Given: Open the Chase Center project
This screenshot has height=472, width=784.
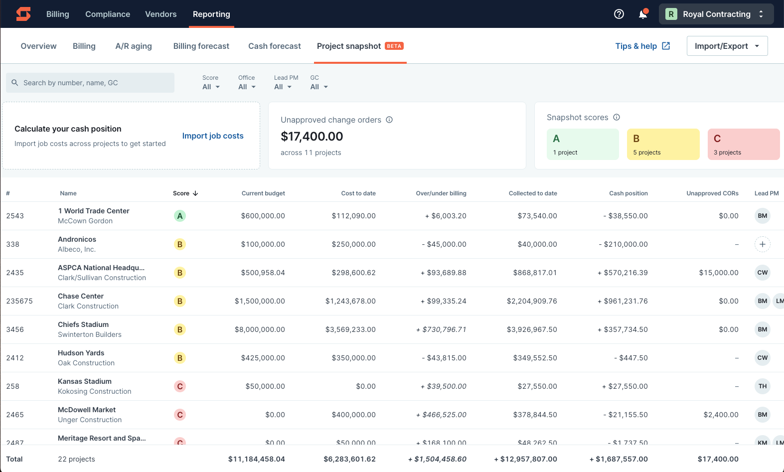Looking at the screenshot, I should [81, 296].
